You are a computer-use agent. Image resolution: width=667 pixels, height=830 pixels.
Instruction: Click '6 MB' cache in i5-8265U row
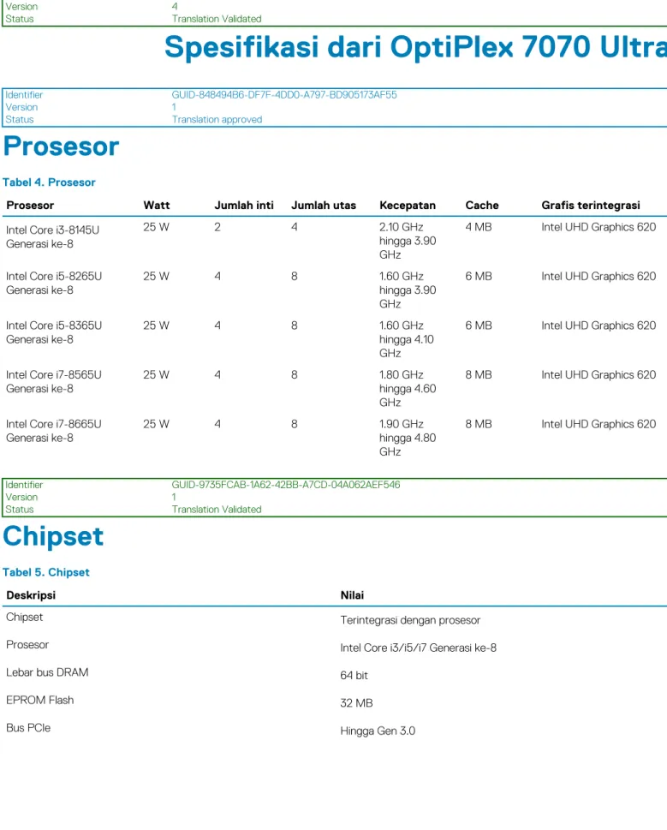pos(479,277)
